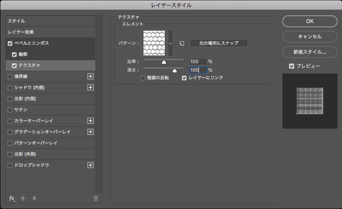This screenshot has width=342, height=209.
Task: Click the effects list vertical scrollbar
Action: pos(99,104)
